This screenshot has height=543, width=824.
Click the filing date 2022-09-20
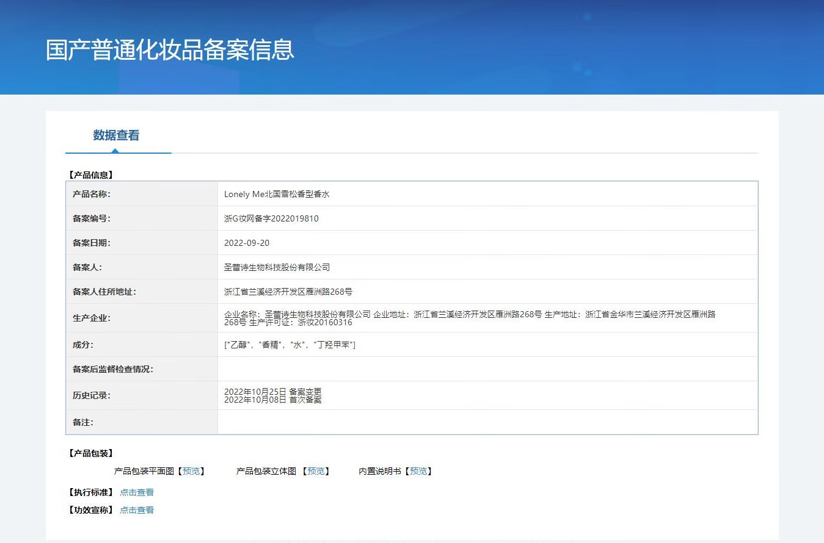point(247,243)
